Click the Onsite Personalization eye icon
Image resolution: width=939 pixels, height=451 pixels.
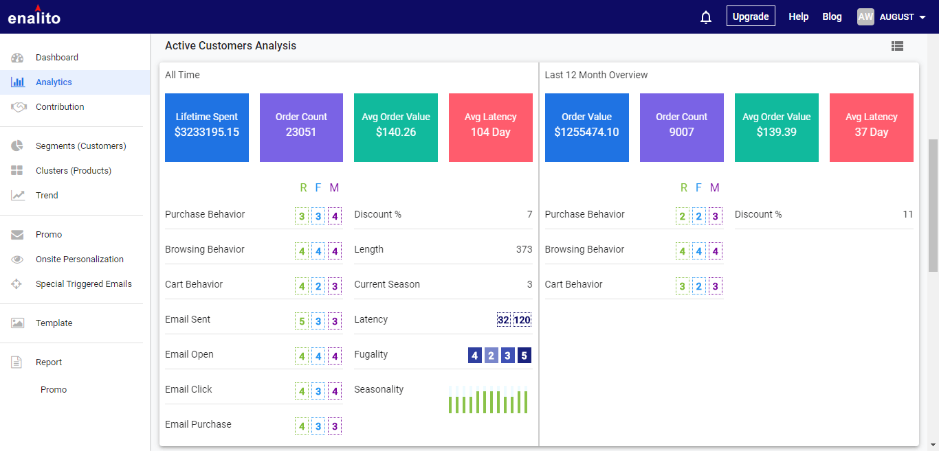(x=18, y=259)
